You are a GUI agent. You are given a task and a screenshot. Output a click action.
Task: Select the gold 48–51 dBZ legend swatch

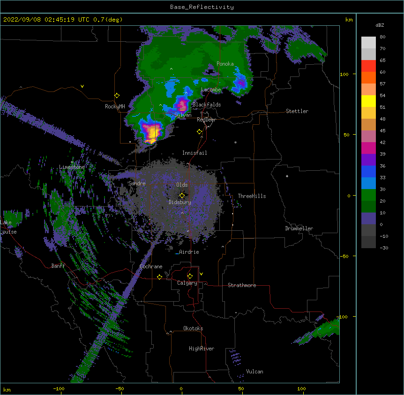[368, 113]
